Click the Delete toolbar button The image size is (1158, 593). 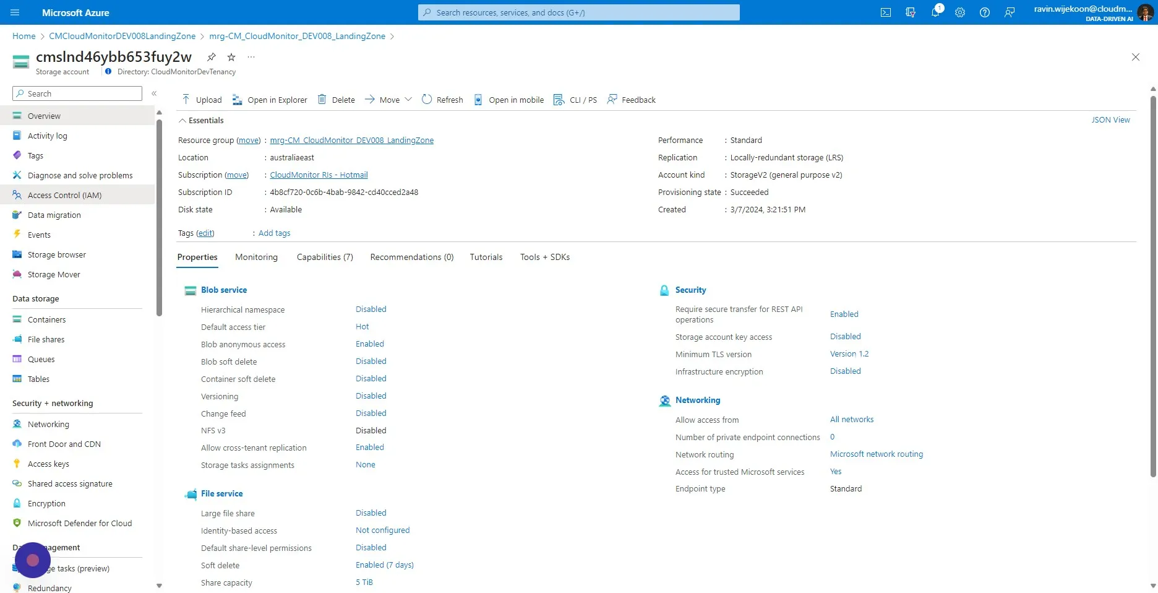coord(337,100)
